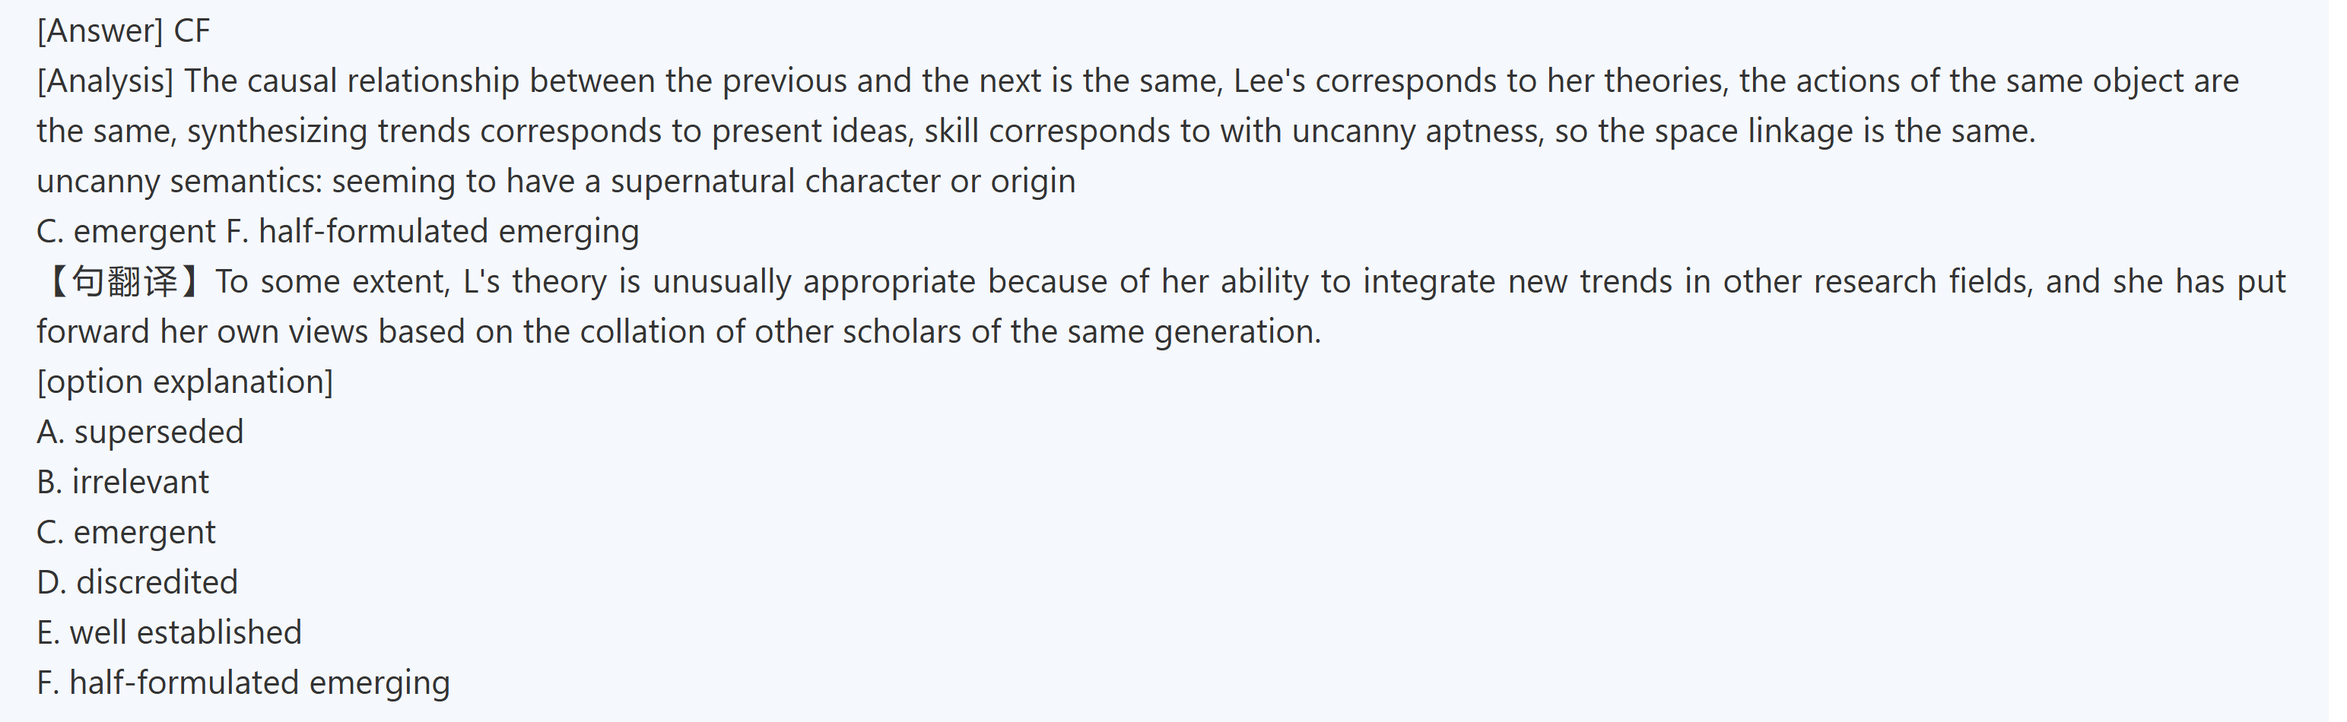
Task: Select option "D. discredited"
Action: pyautogui.click(x=138, y=582)
